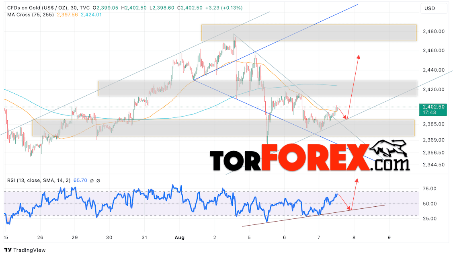Click the 2,344.50 price axis label

point(434,165)
